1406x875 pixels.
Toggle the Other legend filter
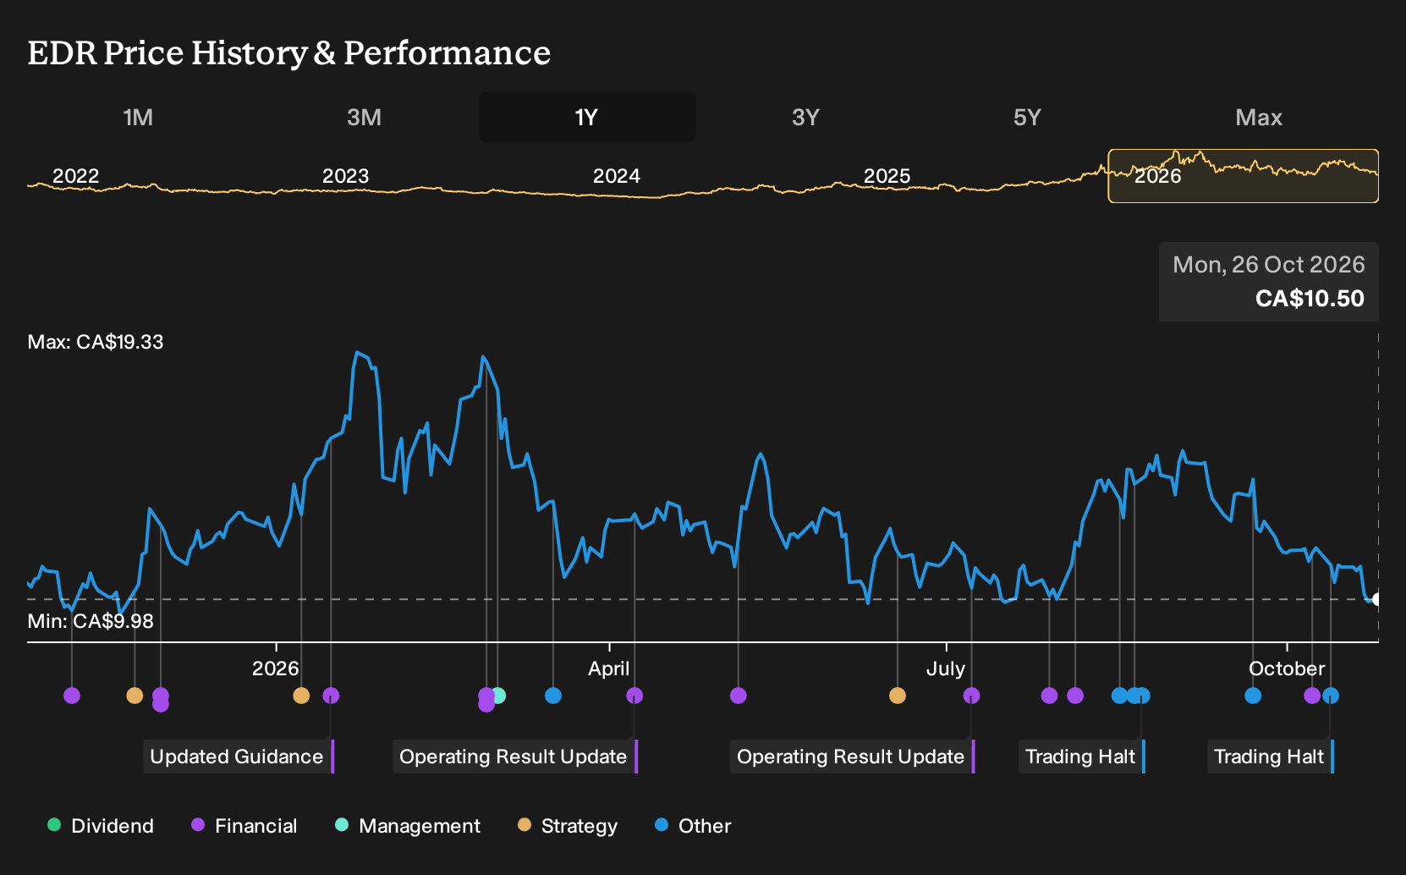[x=693, y=826]
